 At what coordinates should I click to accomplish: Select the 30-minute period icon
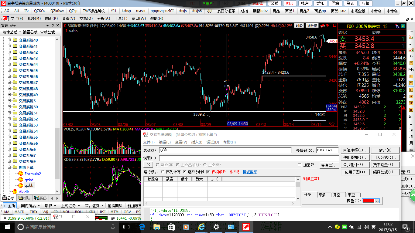click(x=411, y=103)
